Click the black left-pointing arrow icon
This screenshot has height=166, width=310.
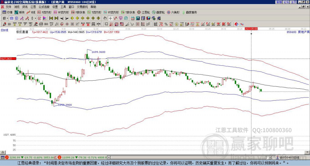point(62,18)
